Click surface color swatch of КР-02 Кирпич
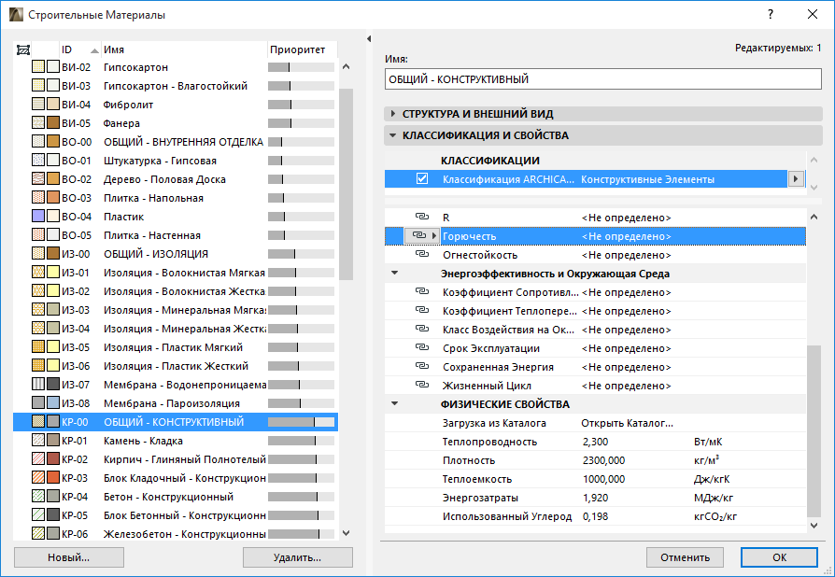Viewport: 835px width, 577px height. tap(52, 458)
